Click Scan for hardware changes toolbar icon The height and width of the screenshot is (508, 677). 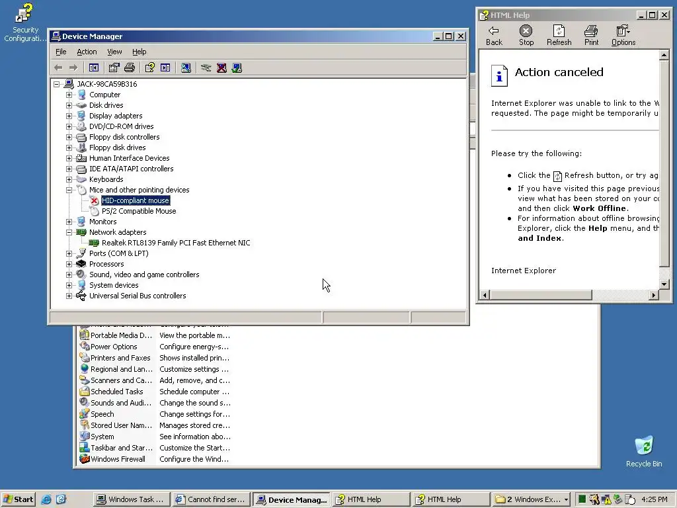click(x=186, y=68)
